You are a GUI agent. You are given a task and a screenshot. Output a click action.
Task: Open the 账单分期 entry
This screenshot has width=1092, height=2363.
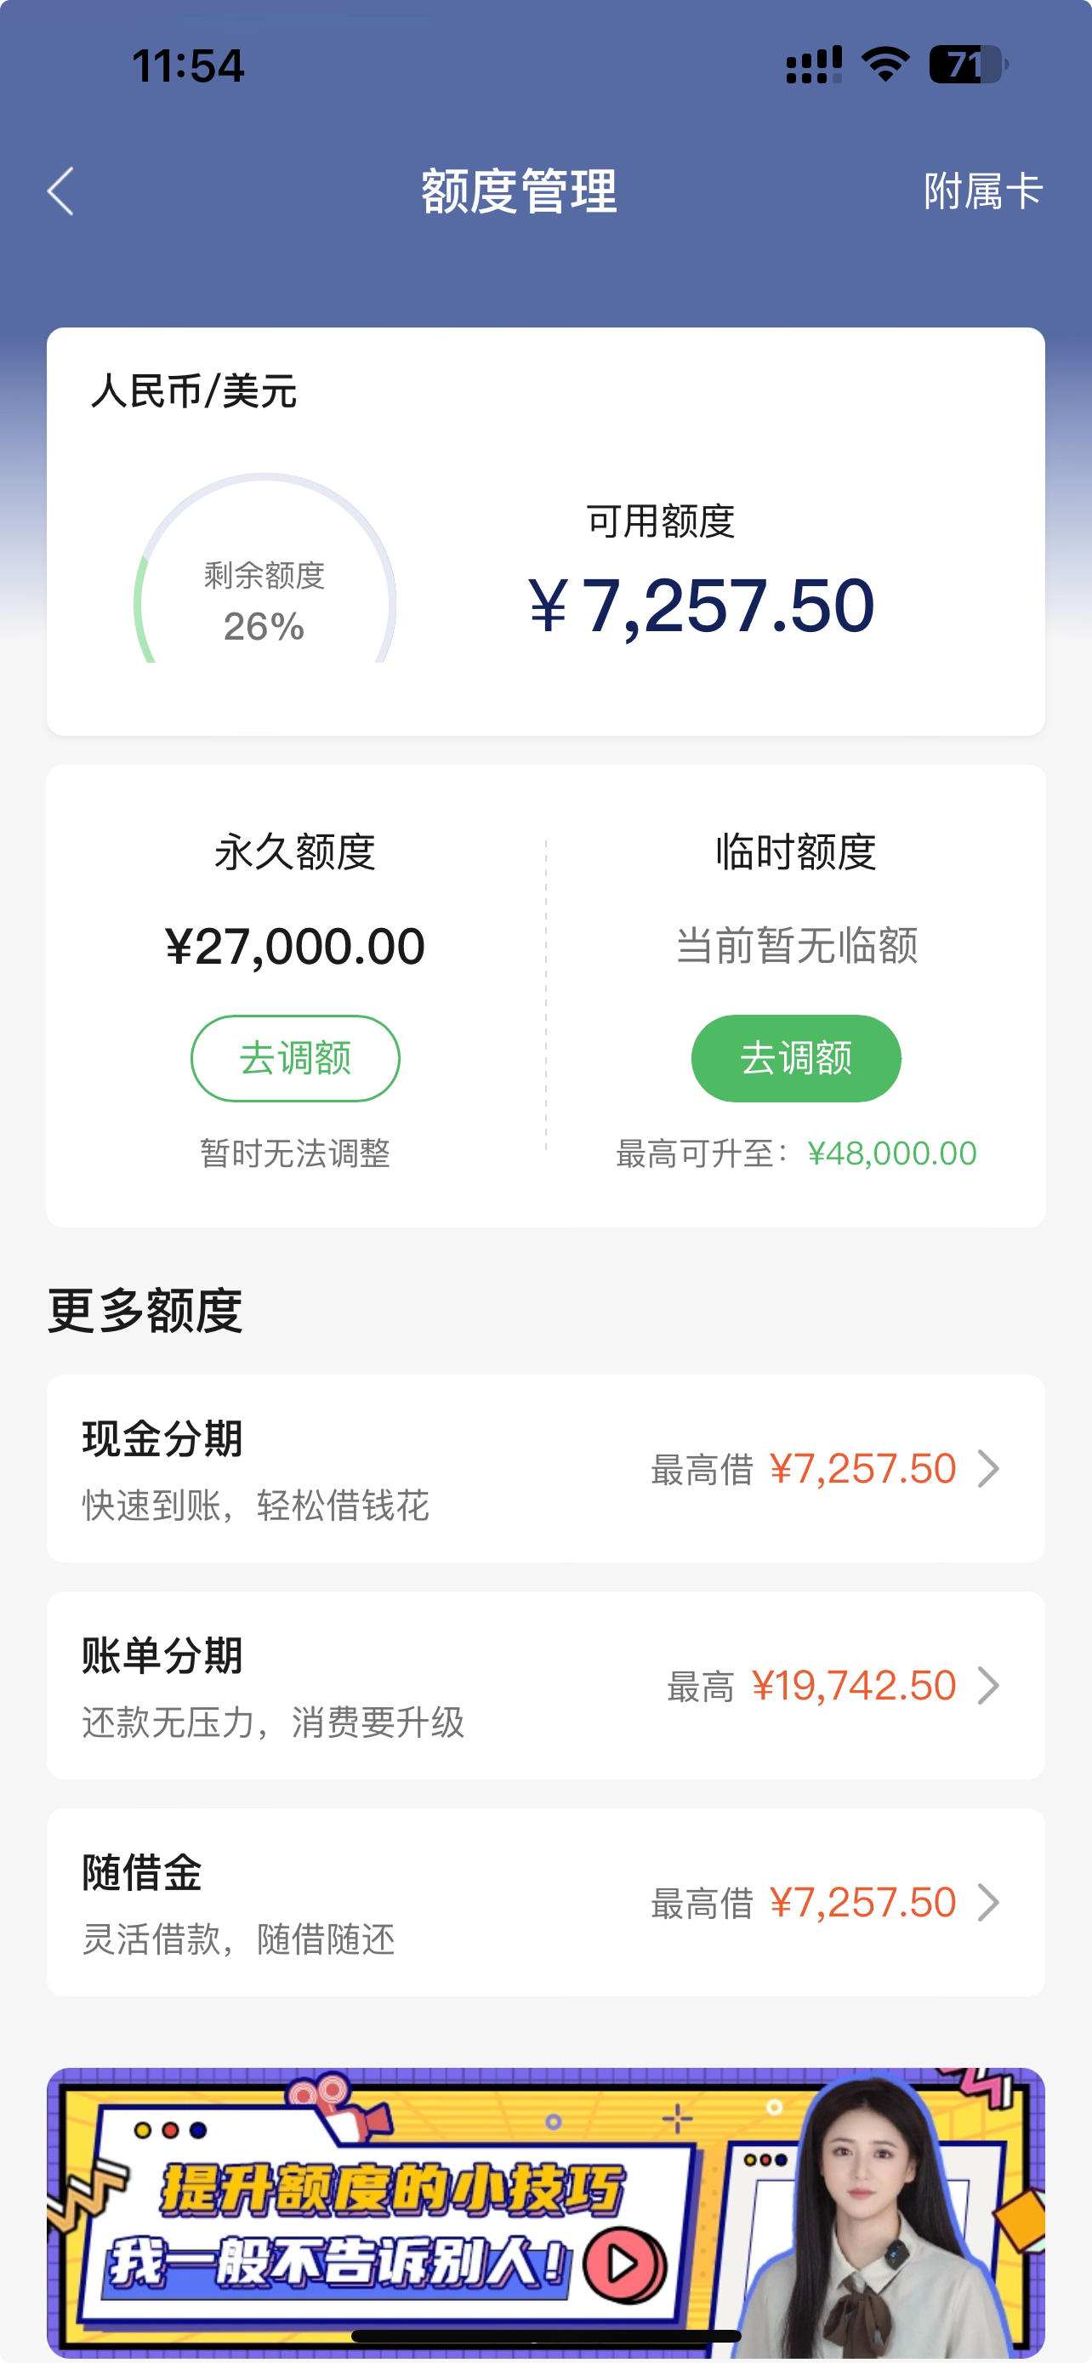pyautogui.click(x=545, y=1686)
